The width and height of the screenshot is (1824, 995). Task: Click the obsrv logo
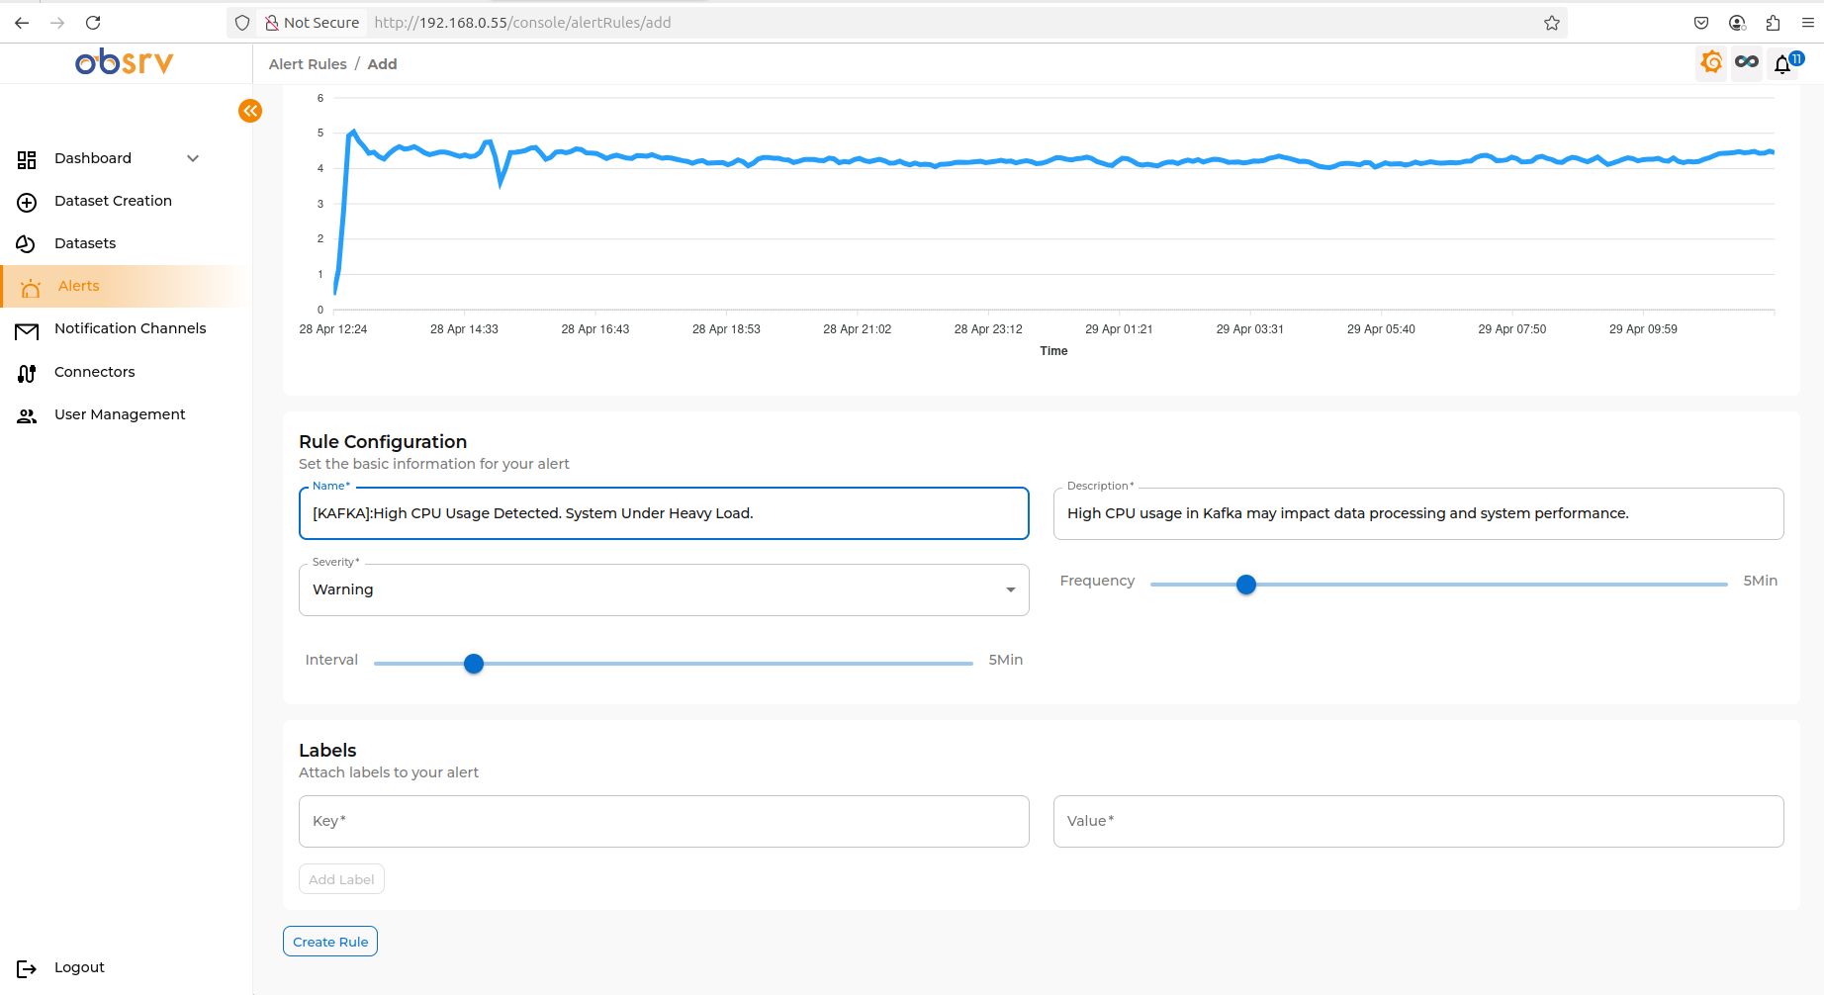125,62
